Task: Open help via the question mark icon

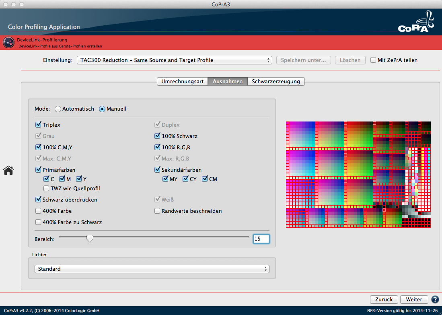Action: 435,299
